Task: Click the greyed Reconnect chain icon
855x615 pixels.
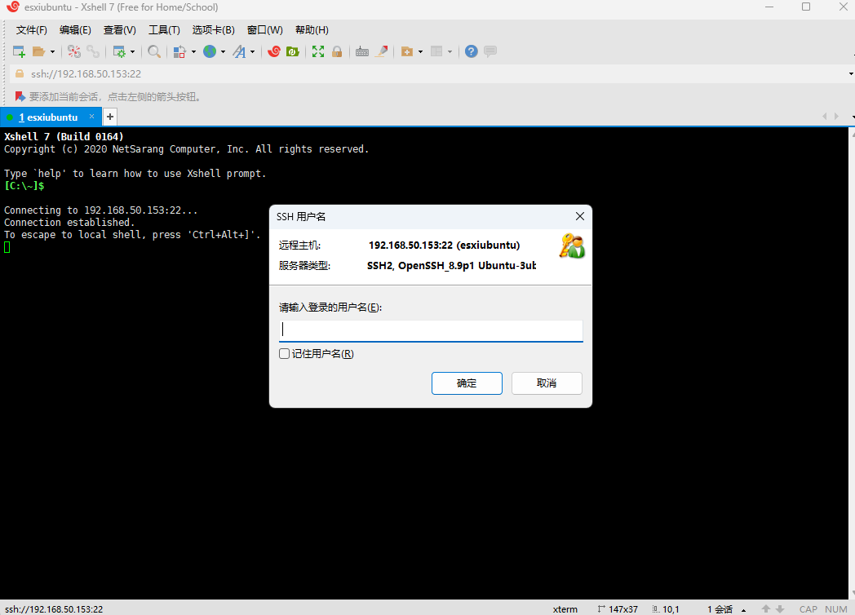Action: click(93, 52)
